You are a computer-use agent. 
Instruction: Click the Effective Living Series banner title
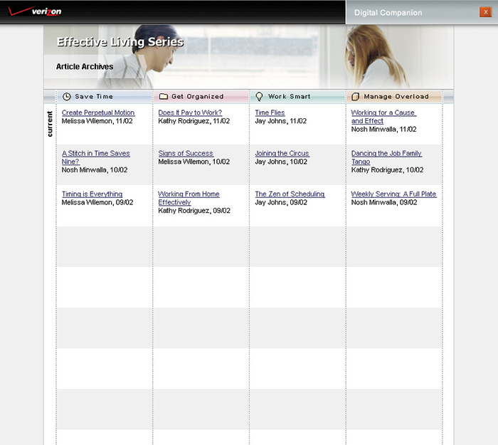pyautogui.click(x=120, y=42)
